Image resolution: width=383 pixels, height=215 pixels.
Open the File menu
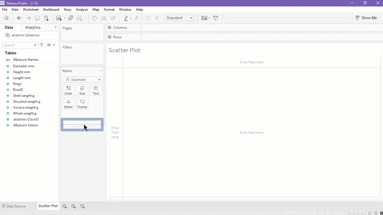[x=5, y=10]
